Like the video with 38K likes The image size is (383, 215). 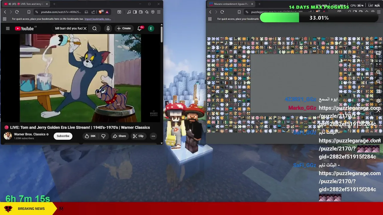pyautogui.click(x=90, y=136)
